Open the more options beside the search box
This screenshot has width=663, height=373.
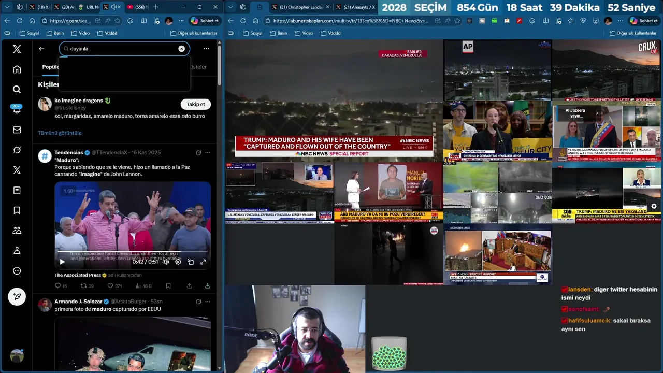pyautogui.click(x=206, y=49)
